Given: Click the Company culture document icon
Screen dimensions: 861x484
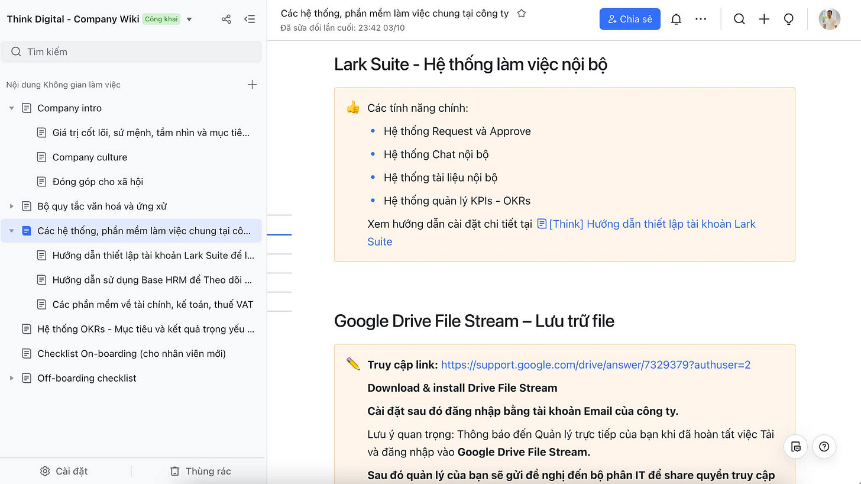Looking at the screenshot, I should (x=41, y=157).
